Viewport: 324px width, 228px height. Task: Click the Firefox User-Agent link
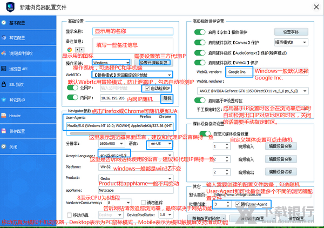coord(145,117)
